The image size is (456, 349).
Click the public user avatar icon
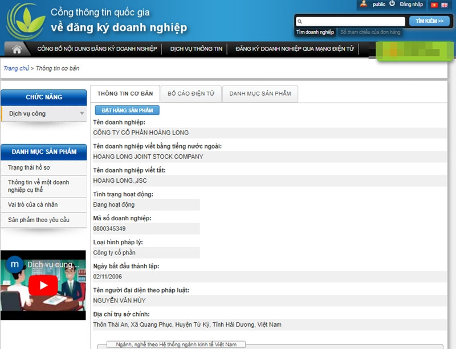363,4
